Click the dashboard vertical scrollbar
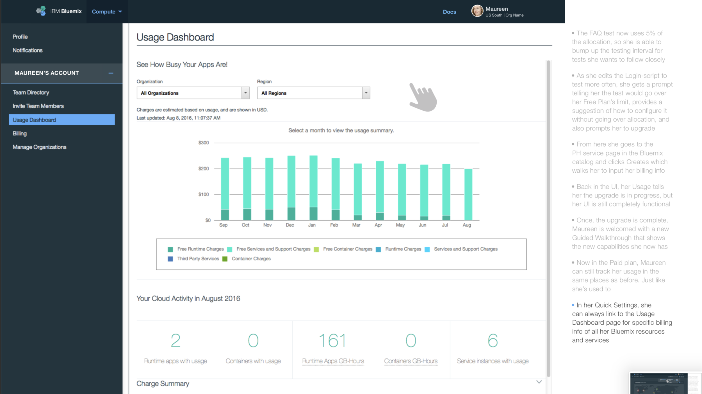 pyautogui.click(x=548, y=219)
